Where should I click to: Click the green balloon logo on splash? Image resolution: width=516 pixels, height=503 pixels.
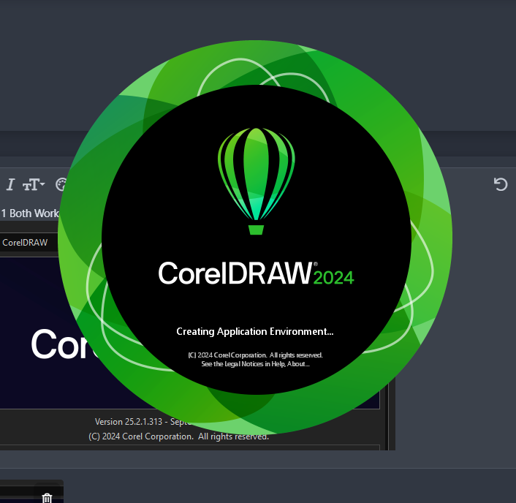tap(257, 181)
